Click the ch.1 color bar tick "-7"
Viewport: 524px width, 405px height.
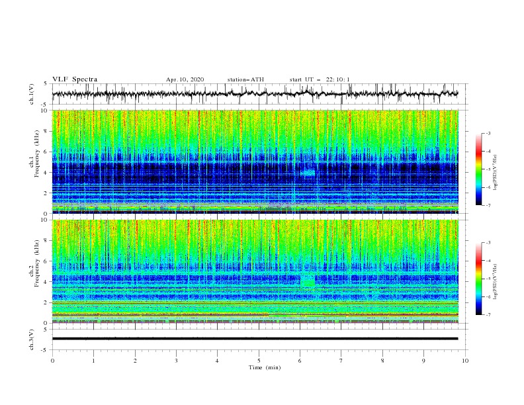click(488, 205)
